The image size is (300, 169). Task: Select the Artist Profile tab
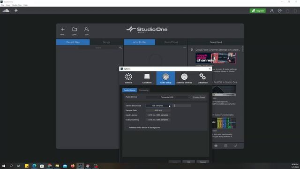139,42
